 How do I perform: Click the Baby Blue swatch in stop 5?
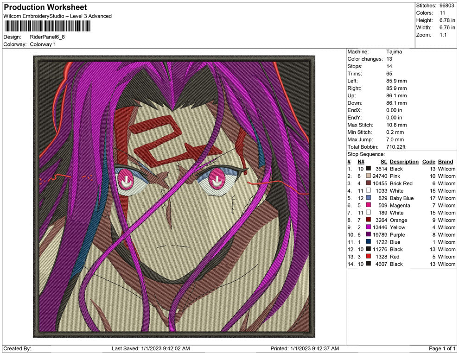pos(369,198)
